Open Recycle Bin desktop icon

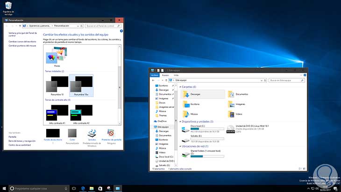8,9
